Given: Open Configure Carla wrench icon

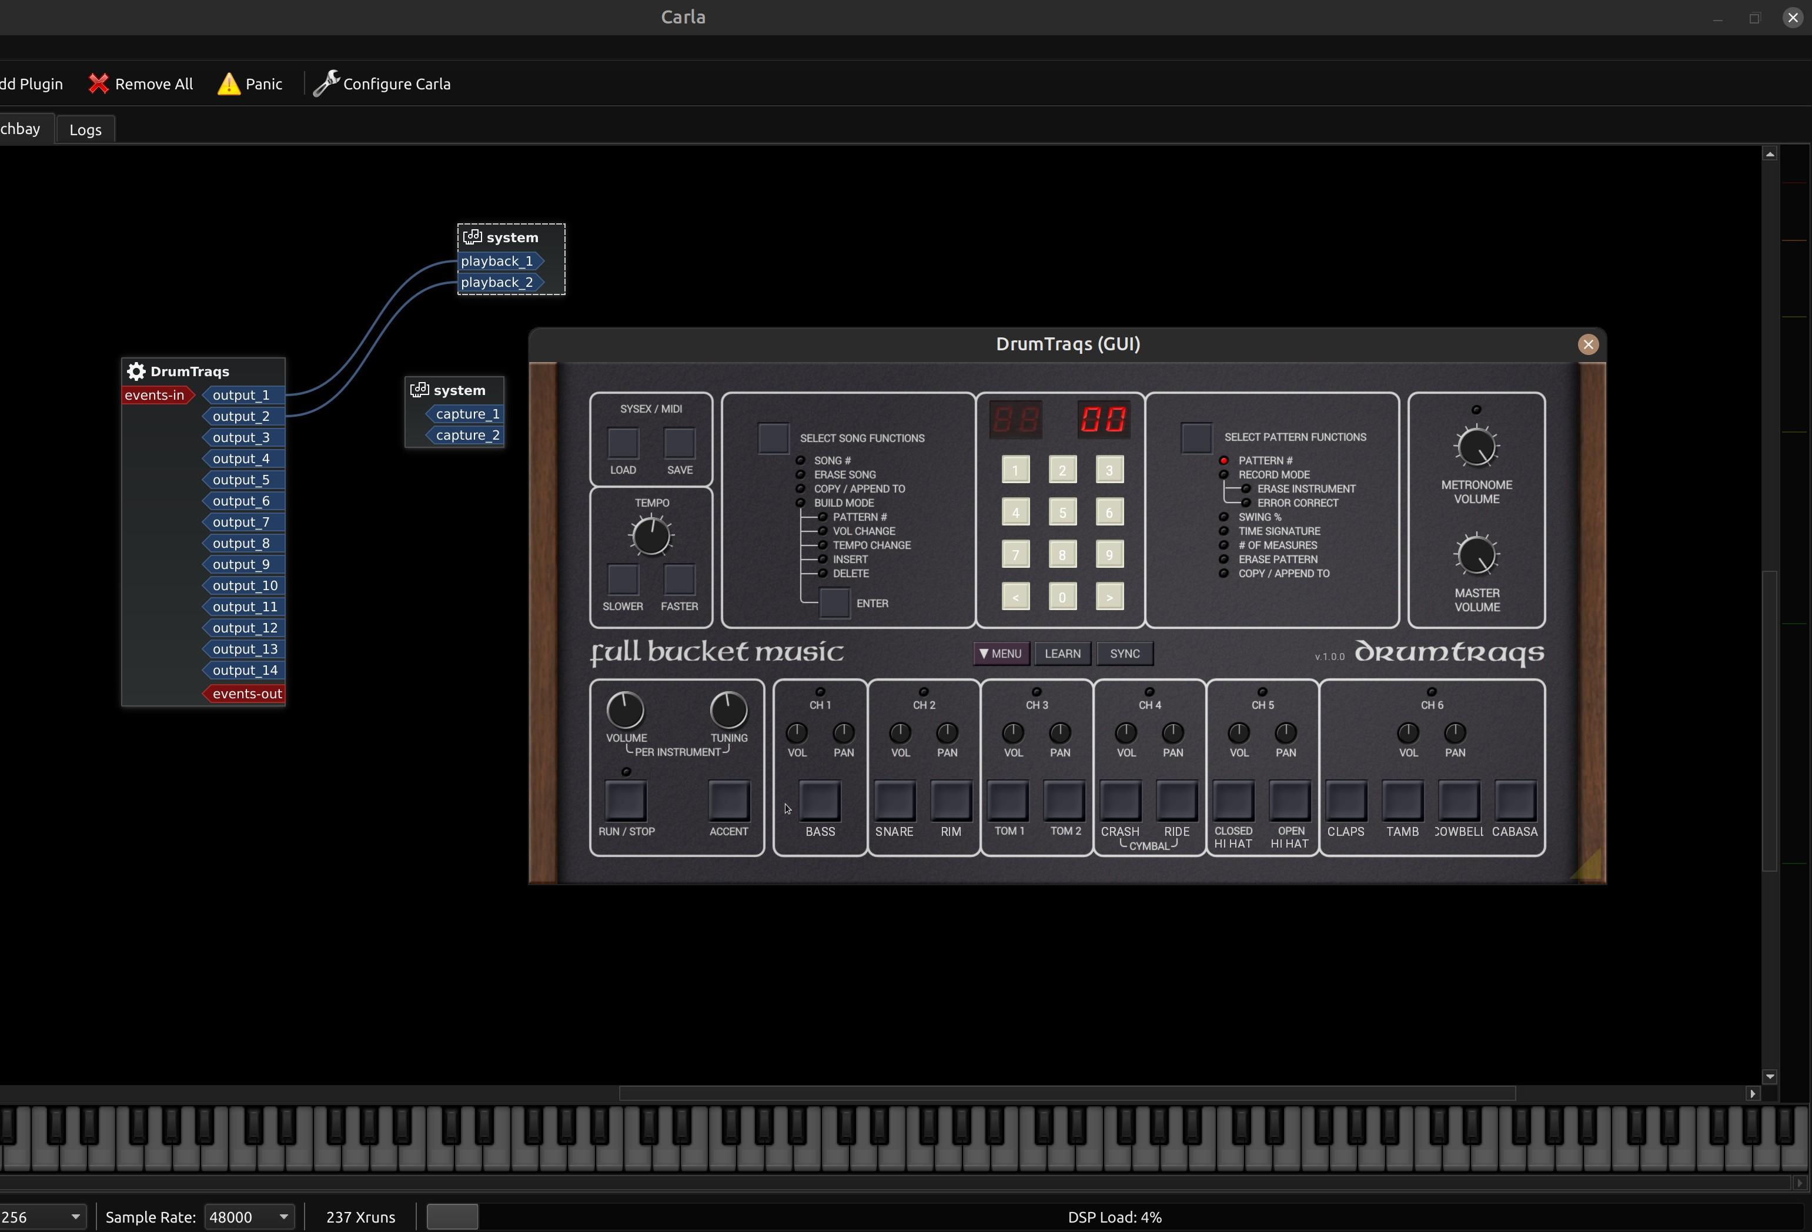Looking at the screenshot, I should pos(326,83).
